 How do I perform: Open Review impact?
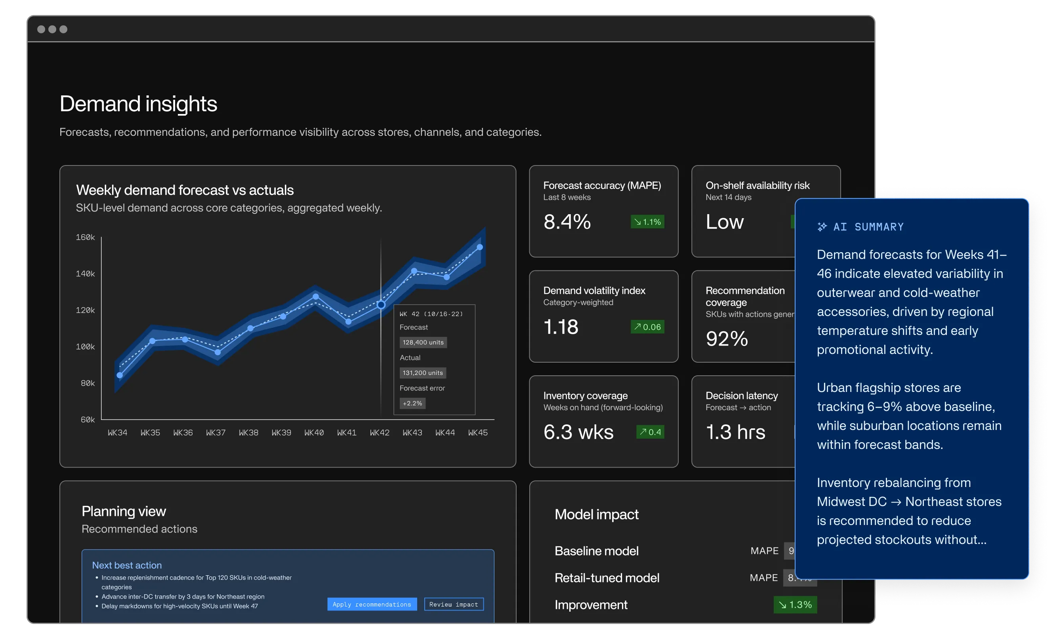click(x=454, y=604)
